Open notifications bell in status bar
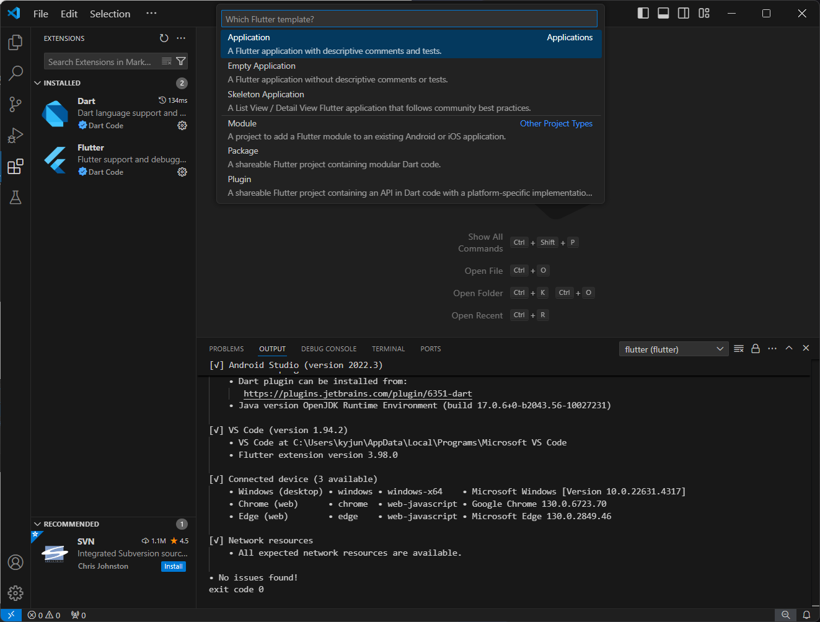Screen dimensions: 820x622 (x=806, y=615)
